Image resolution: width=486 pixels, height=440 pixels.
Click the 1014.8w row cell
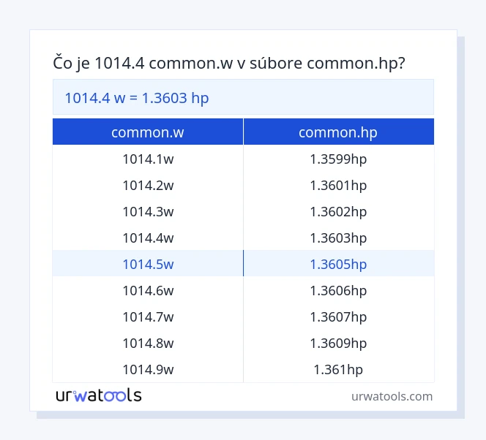pos(148,343)
